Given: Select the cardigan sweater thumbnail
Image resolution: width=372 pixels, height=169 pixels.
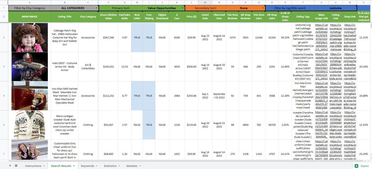Looking at the screenshot, I should pos(29,125).
